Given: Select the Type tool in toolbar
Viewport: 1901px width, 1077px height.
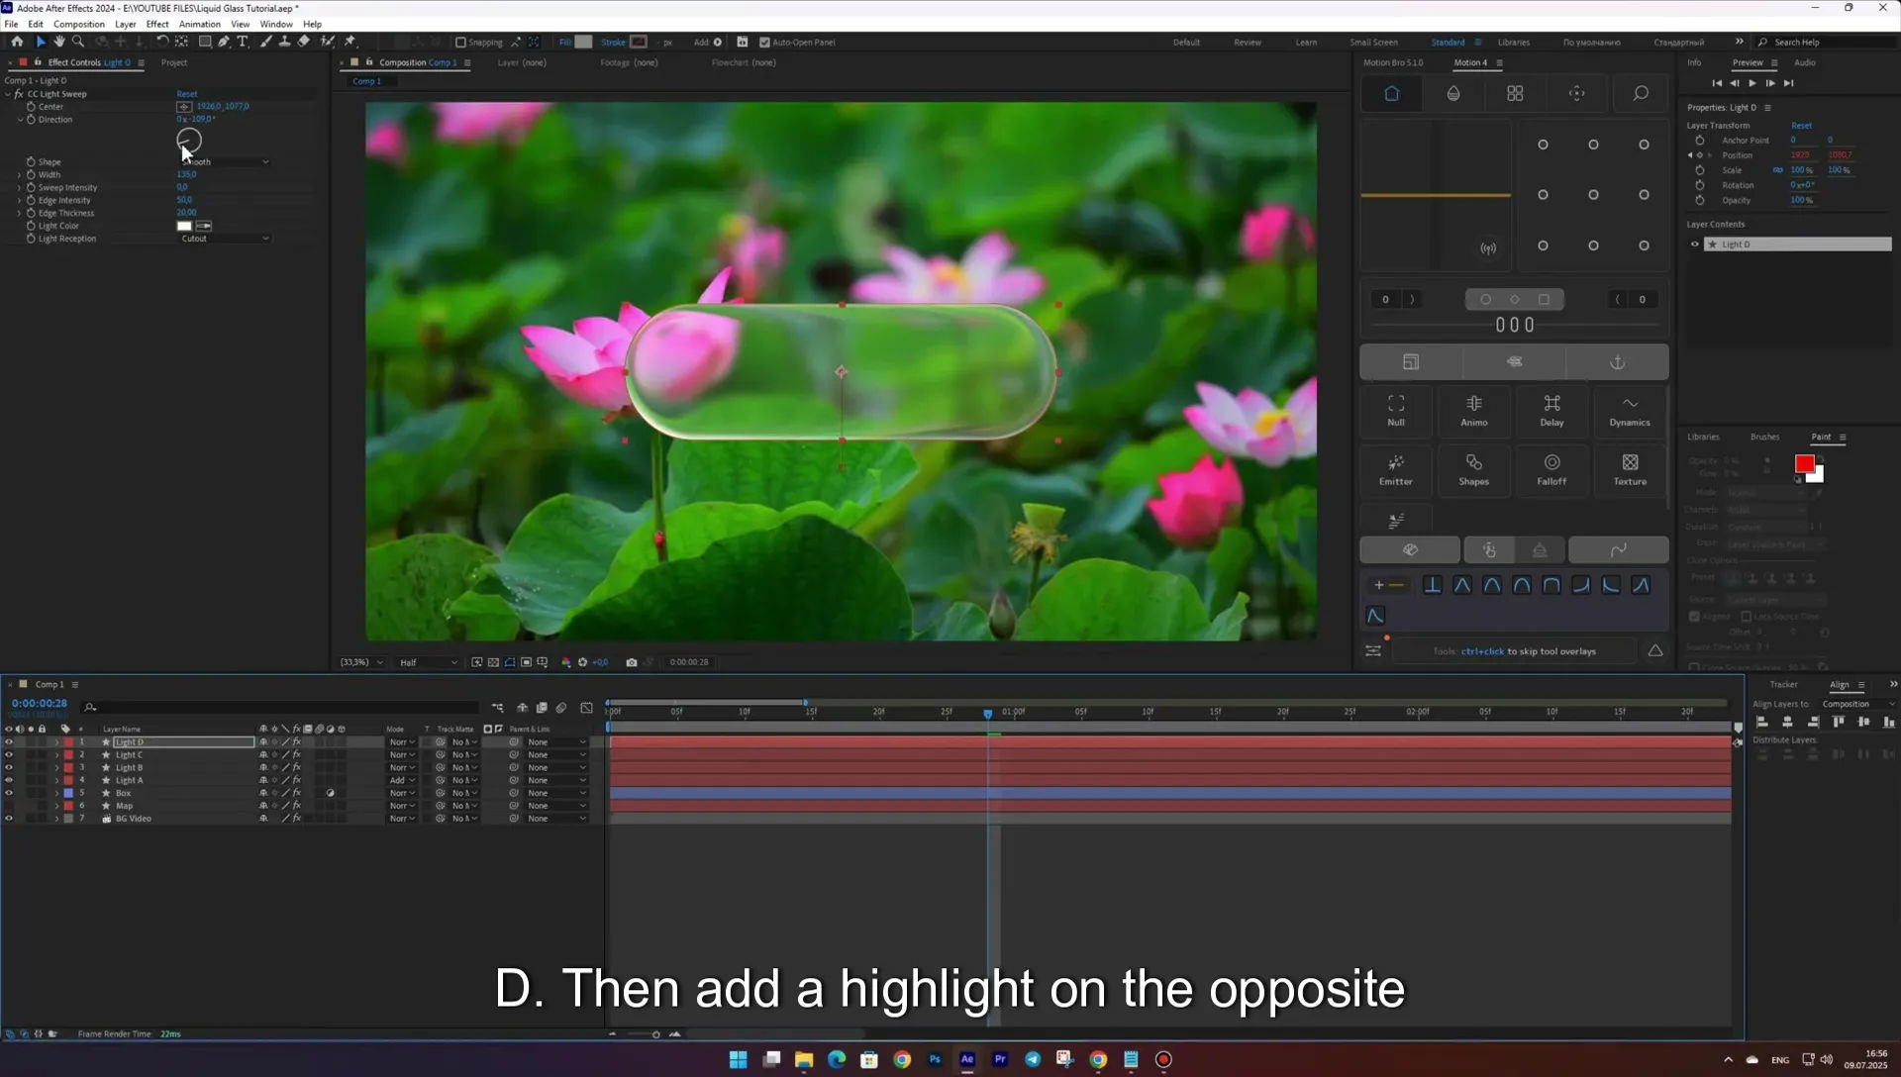Looking at the screenshot, I should coord(243,42).
